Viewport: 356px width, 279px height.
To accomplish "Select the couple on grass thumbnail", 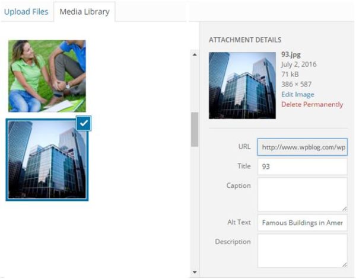I will point(47,76).
